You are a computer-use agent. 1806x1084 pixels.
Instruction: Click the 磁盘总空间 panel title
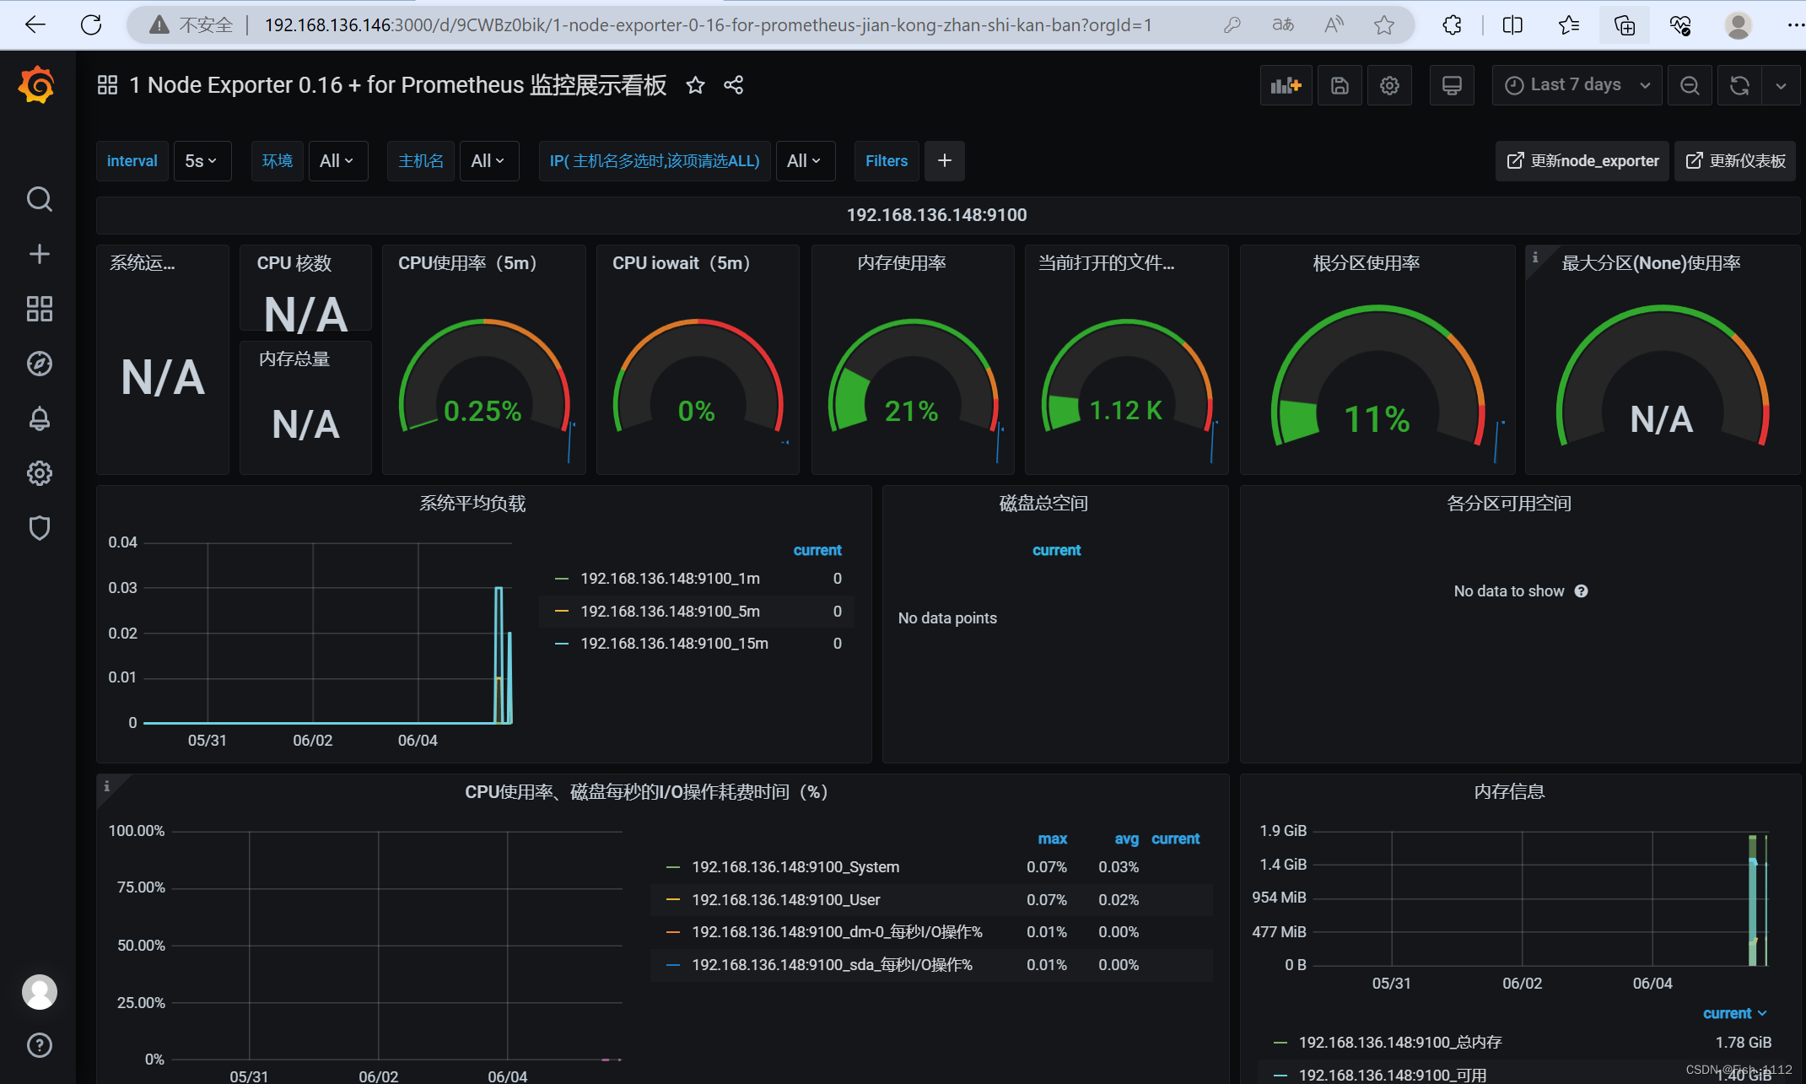pyautogui.click(x=1043, y=504)
